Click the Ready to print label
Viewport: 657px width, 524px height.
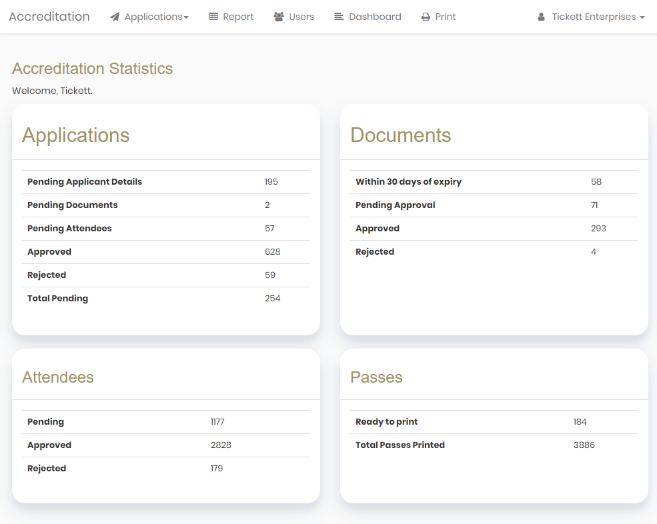pyautogui.click(x=387, y=422)
